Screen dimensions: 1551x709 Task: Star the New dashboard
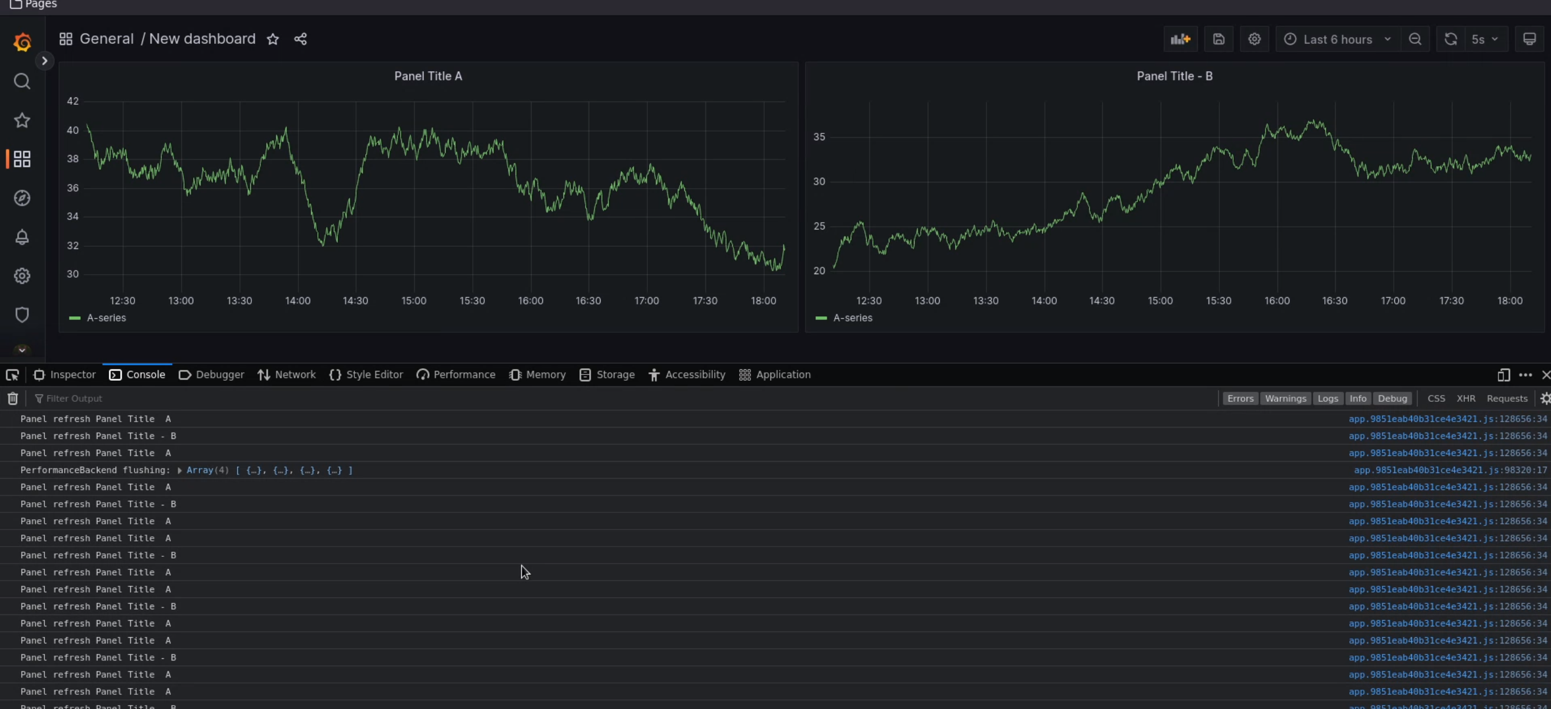click(x=274, y=39)
